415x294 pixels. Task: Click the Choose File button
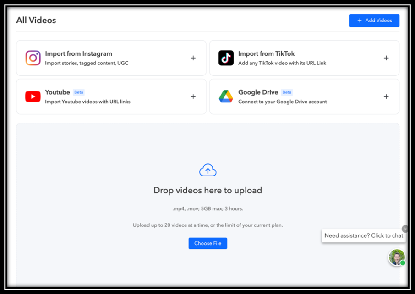coord(208,243)
